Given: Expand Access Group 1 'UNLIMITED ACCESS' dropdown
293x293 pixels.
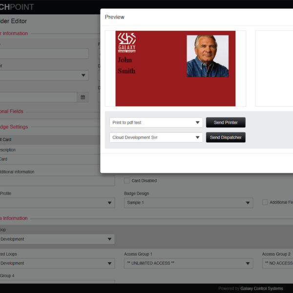Looking at the screenshot, I should pos(188,263).
